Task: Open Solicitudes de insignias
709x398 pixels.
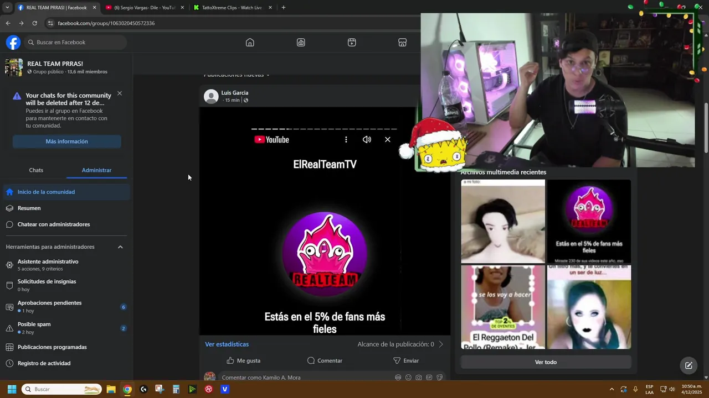Action: pos(67,285)
